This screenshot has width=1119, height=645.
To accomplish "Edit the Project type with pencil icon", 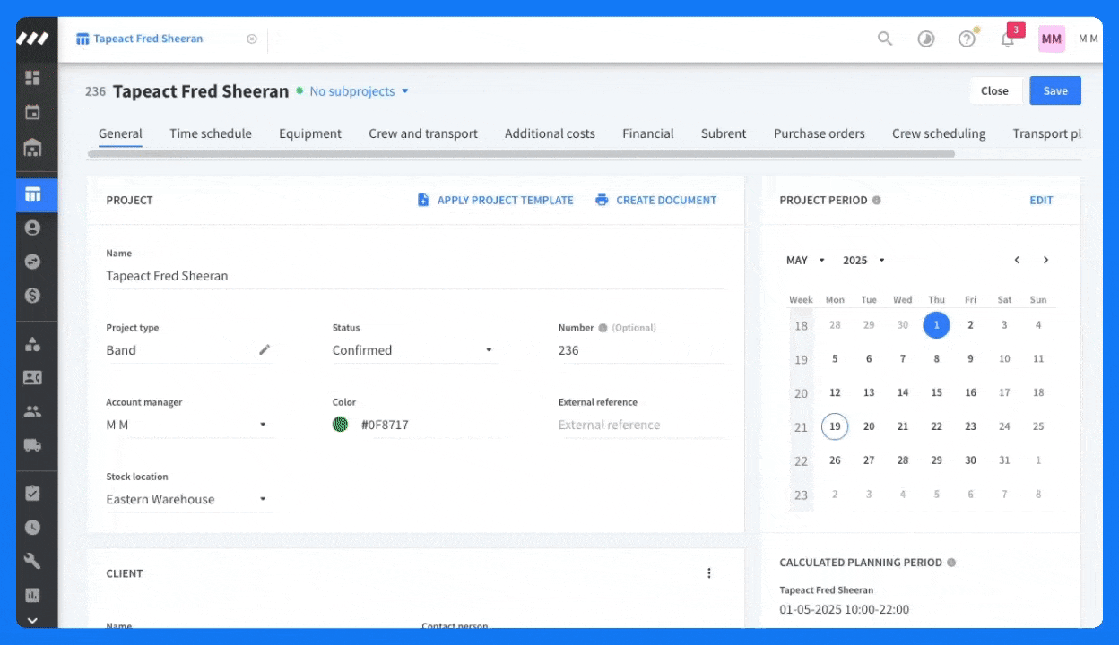I will 265,349.
